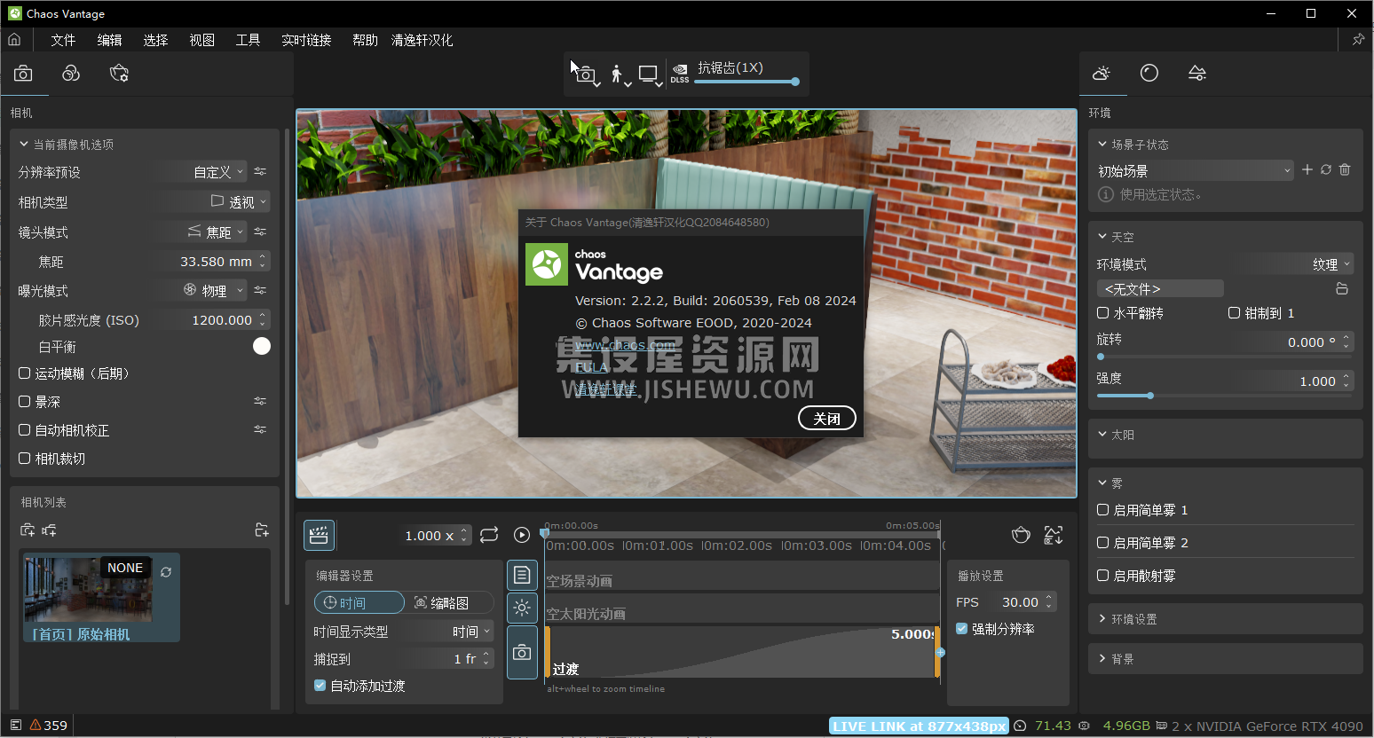Click the first add-camera icon in 相机列表
The width and height of the screenshot is (1374, 738).
point(28,530)
